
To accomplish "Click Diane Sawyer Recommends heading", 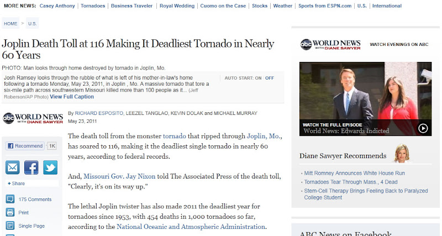I will coord(343,156).
